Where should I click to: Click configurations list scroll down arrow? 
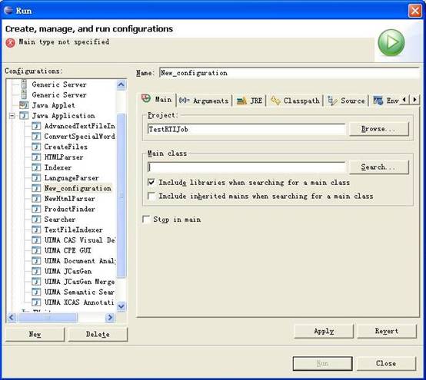[121, 306]
